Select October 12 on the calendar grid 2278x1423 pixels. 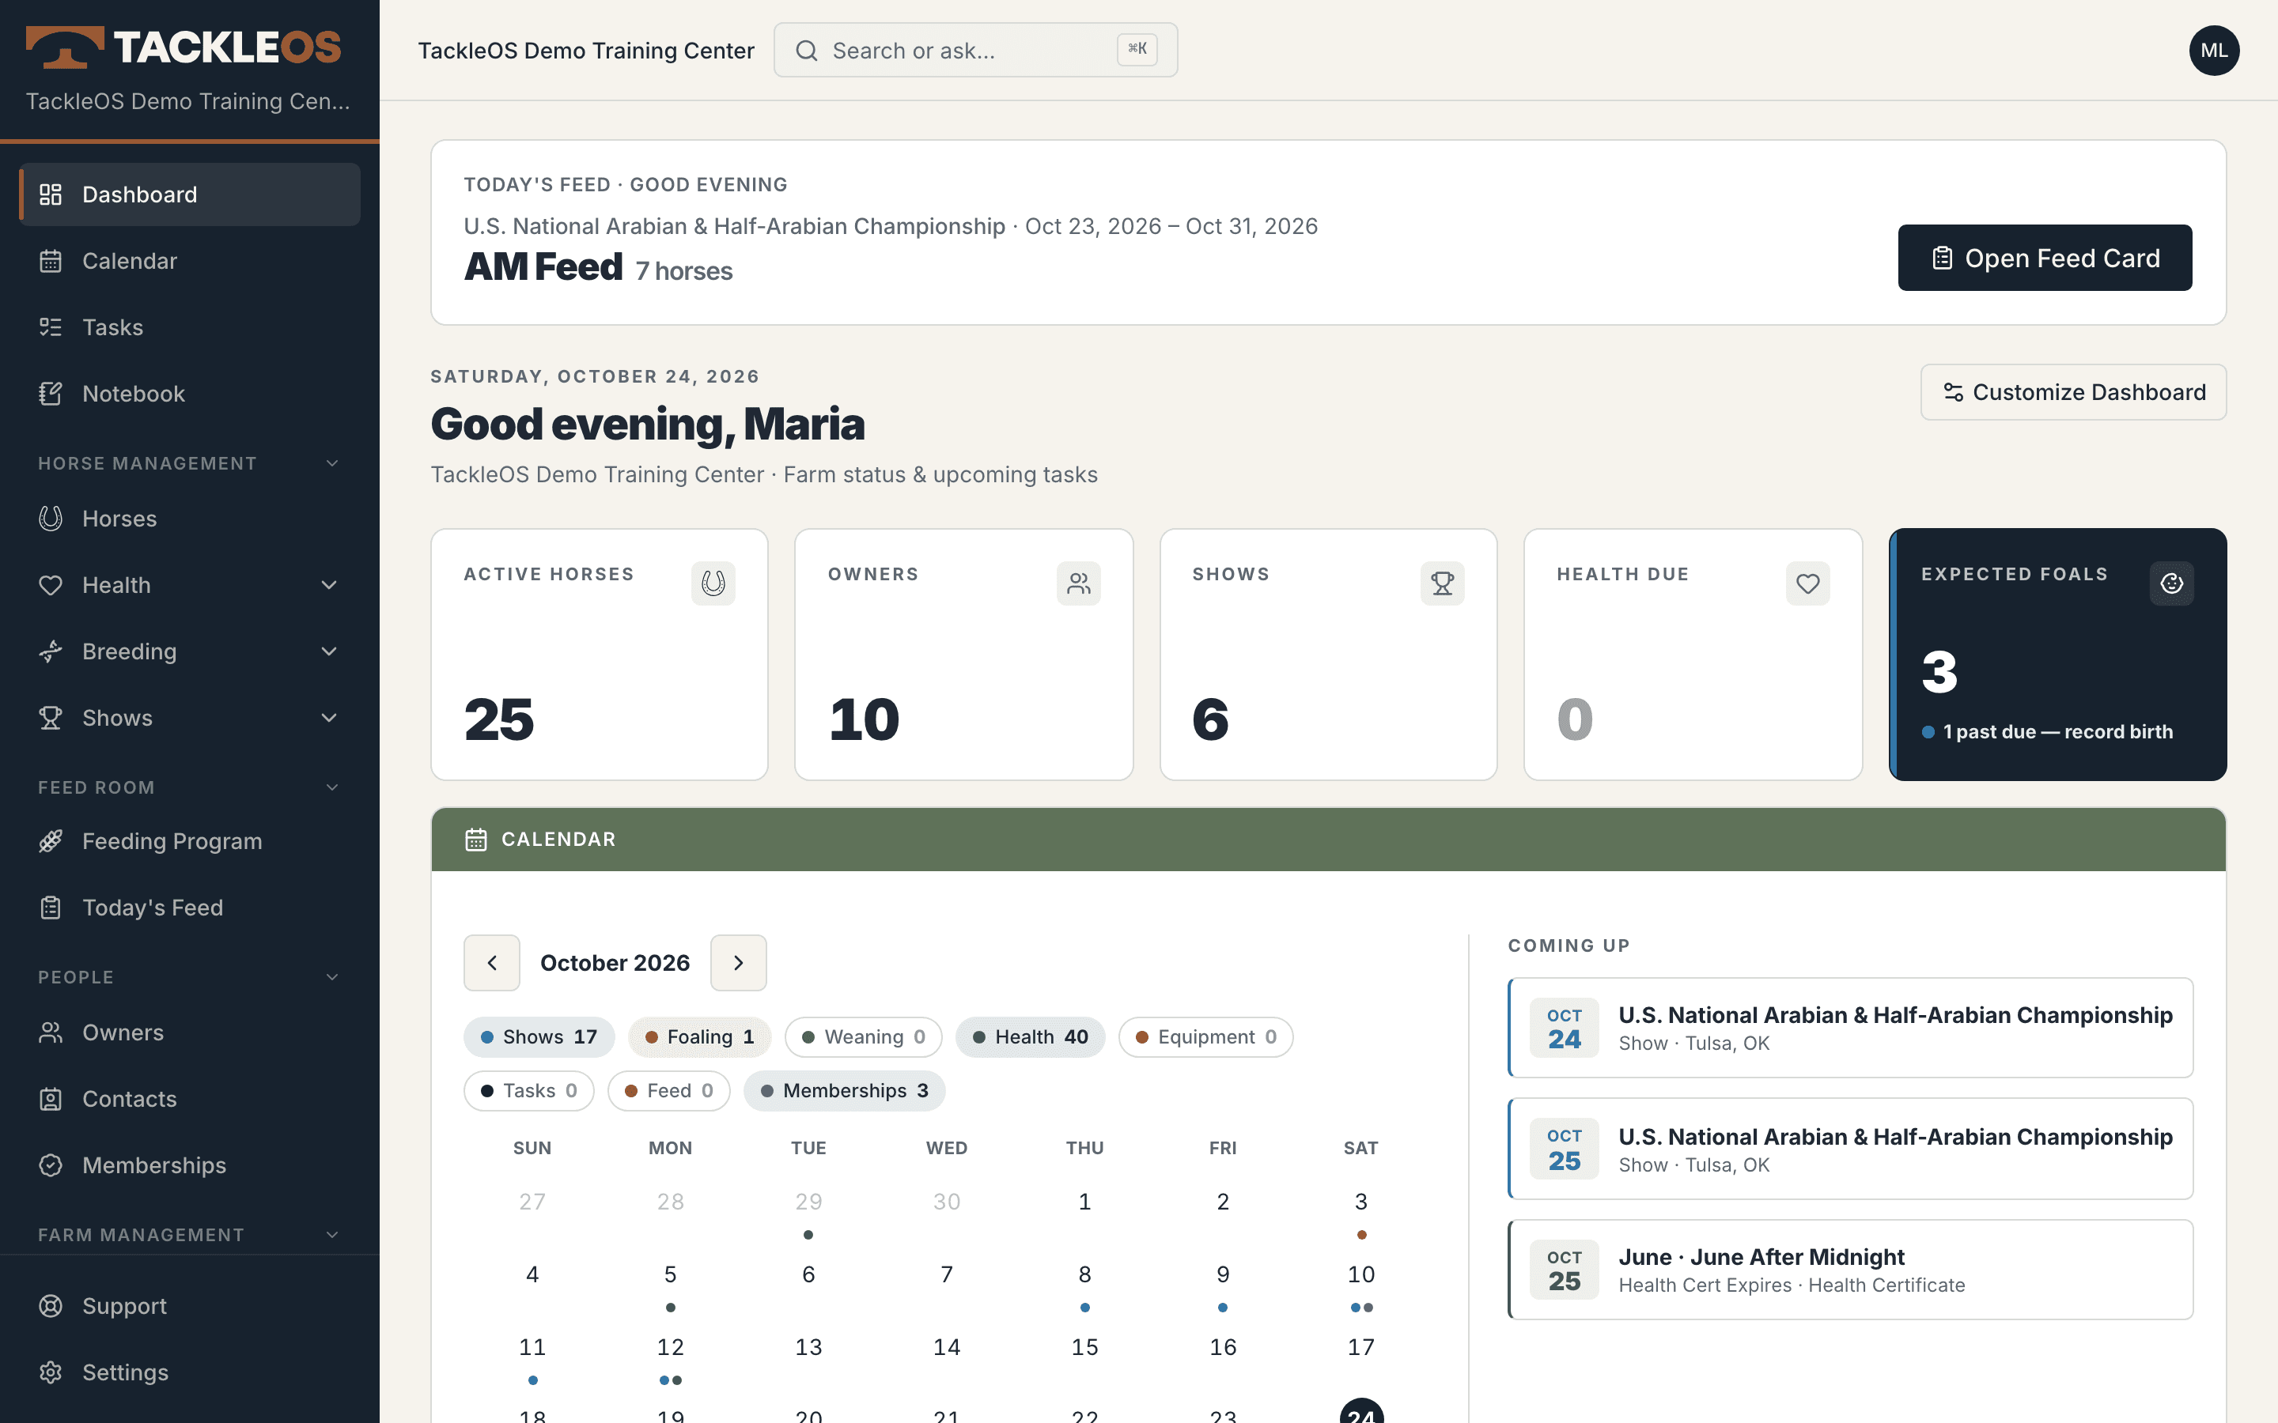670,1348
